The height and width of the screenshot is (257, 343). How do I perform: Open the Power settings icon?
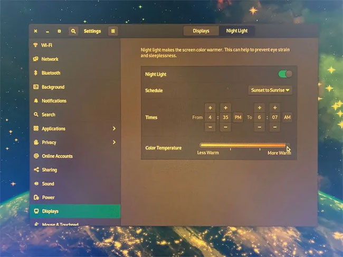tap(36, 197)
